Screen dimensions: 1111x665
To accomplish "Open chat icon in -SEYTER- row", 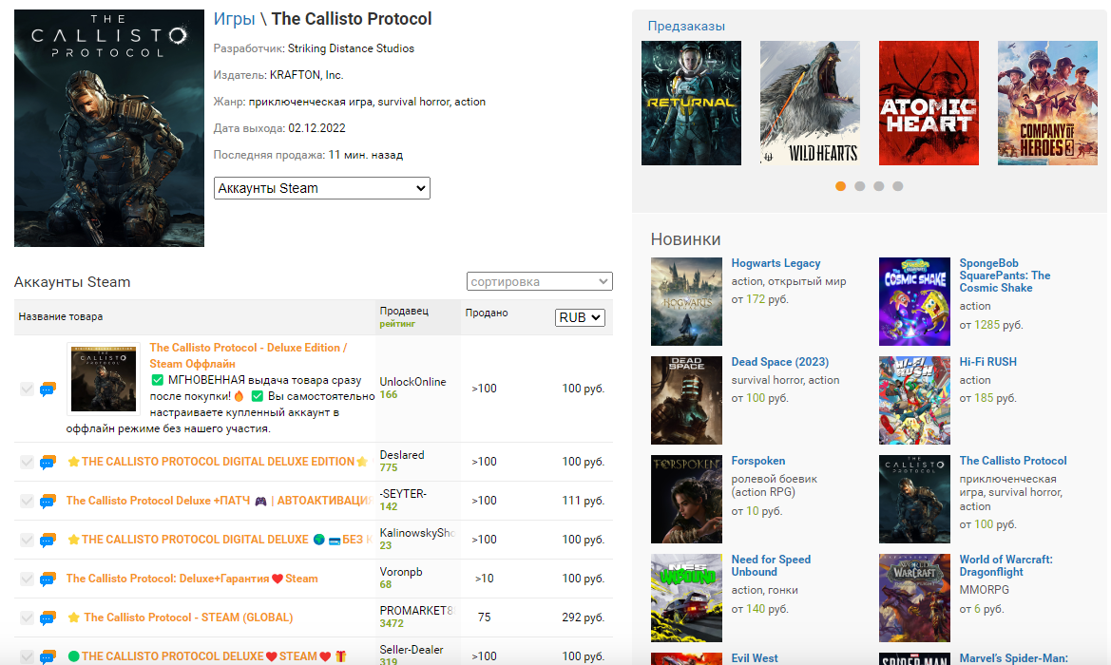I will pos(48,501).
